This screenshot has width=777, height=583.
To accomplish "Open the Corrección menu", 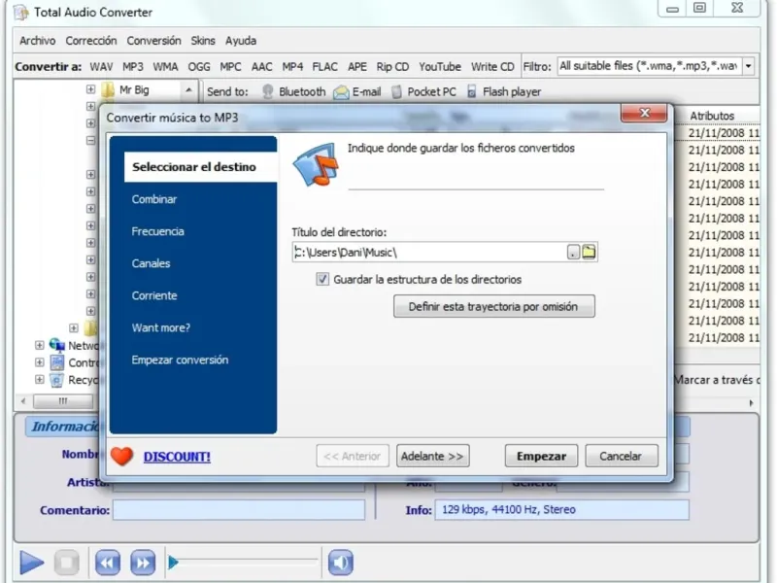I will tap(91, 41).
